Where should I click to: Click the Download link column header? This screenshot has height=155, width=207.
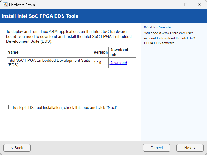[x=119, y=52]
